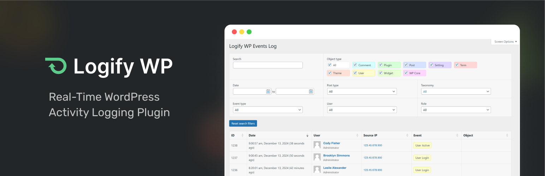Uncheck the Theme object type
The image size is (545, 176).
pos(330,73)
